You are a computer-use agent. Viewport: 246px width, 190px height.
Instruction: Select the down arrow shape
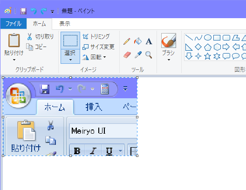(189, 56)
